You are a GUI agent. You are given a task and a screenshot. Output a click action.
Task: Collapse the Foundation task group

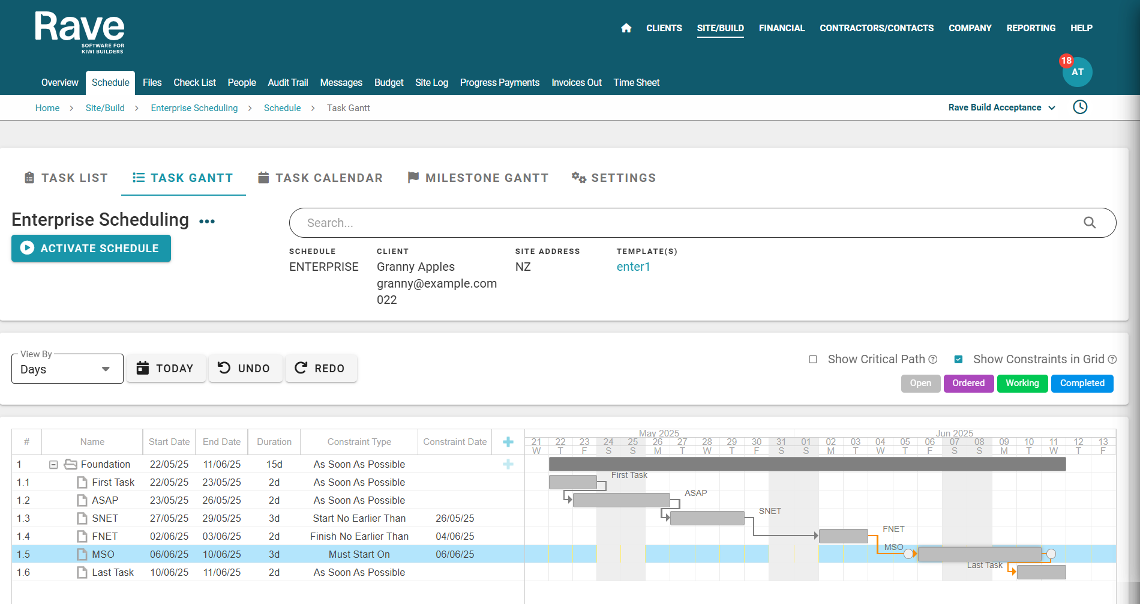(x=53, y=465)
